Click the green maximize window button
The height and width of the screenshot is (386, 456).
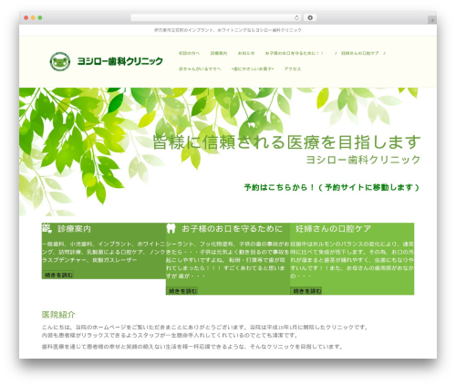coord(40,18)
